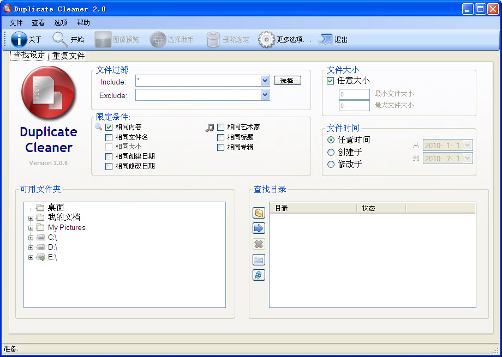This screenshot has height=357, width=502.
Task: Open the 帮助 menu
Action: pos(83,23)
